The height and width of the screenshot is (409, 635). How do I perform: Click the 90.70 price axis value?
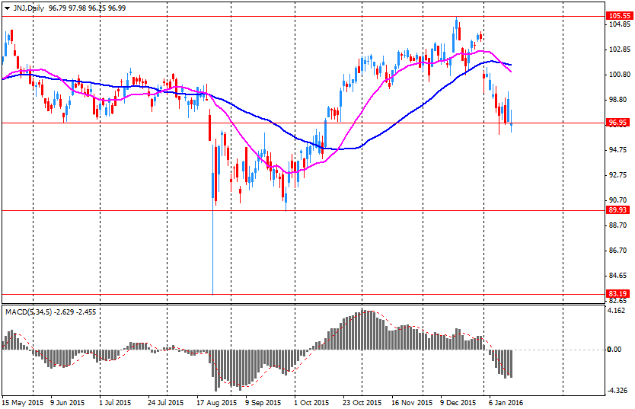click(x=618, y=200)
